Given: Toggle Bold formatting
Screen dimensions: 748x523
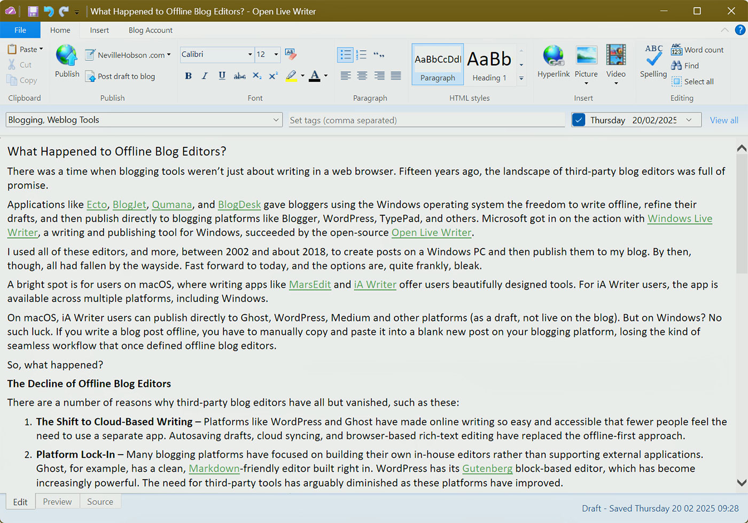Looking at the screenshot, I should click(x=188, y=76).
